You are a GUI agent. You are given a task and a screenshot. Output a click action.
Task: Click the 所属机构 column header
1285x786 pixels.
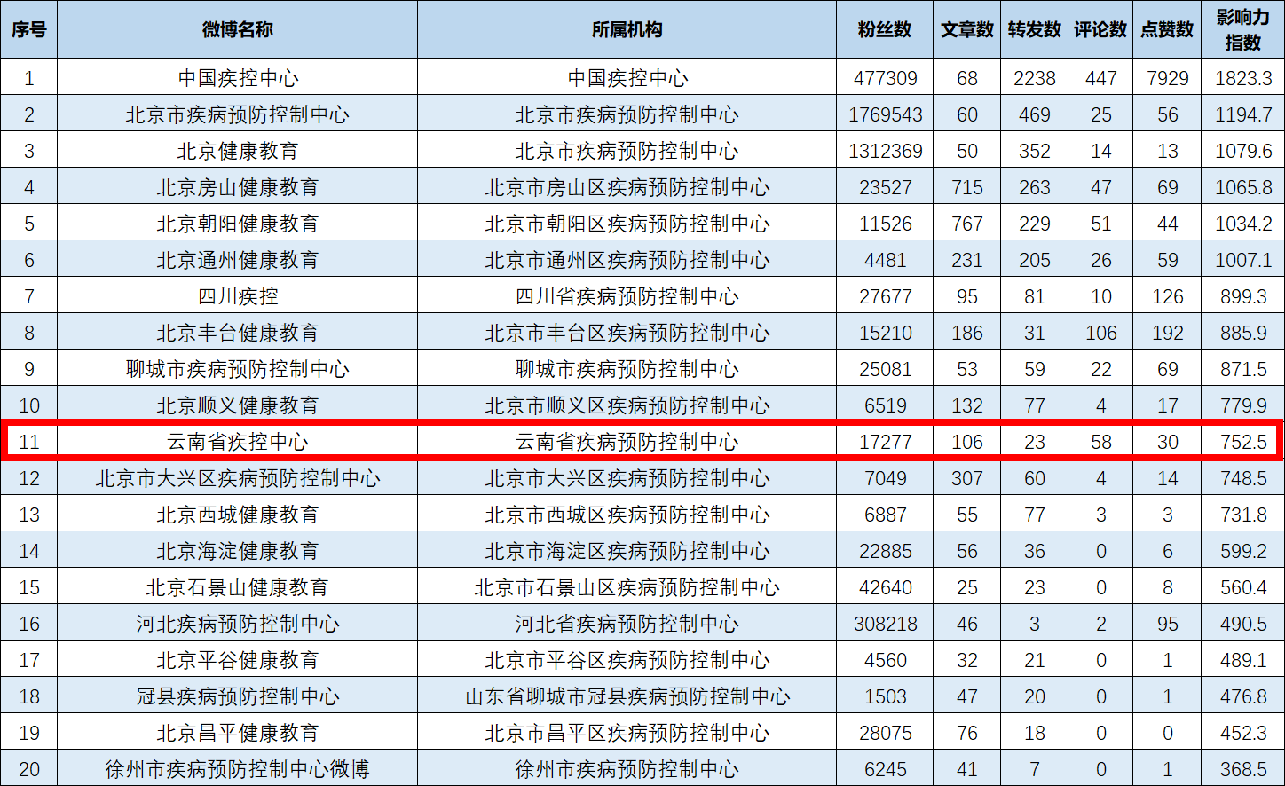(627, 29)
